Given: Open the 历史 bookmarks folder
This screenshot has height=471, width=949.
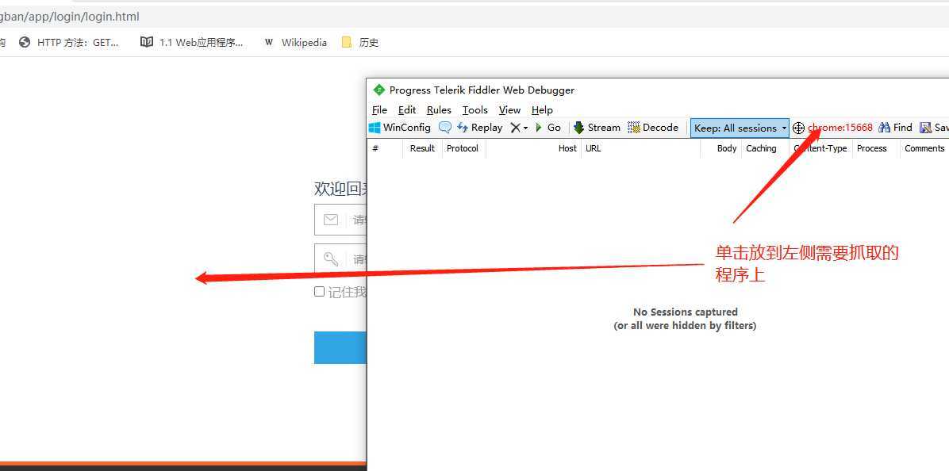Looking at the screenshot, I should tap(360, 42).
